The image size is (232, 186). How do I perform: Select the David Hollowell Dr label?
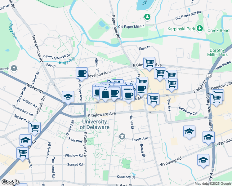[x=56, y=57]
